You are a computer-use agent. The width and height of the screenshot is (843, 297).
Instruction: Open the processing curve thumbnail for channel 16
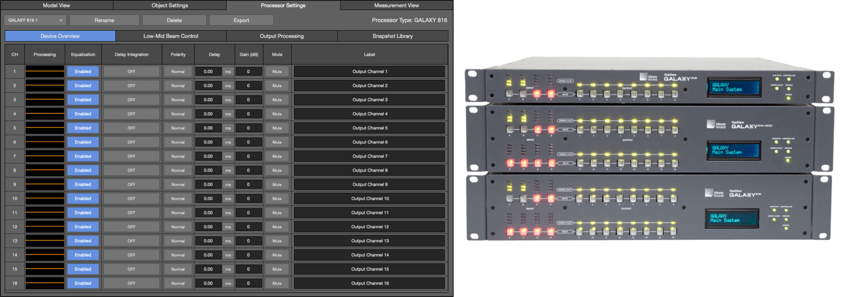pos(44,283)
